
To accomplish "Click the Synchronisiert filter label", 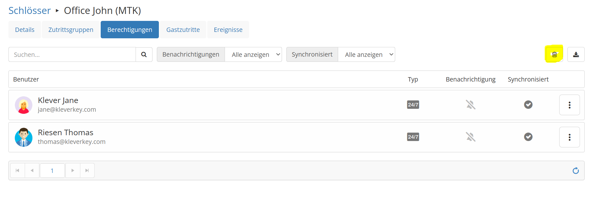I will (312, 55).
